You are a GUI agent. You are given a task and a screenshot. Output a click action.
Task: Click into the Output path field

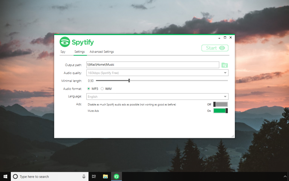tap(153, 65)
